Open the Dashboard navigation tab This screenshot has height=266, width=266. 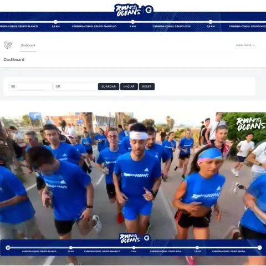click(x=28, y=45)
